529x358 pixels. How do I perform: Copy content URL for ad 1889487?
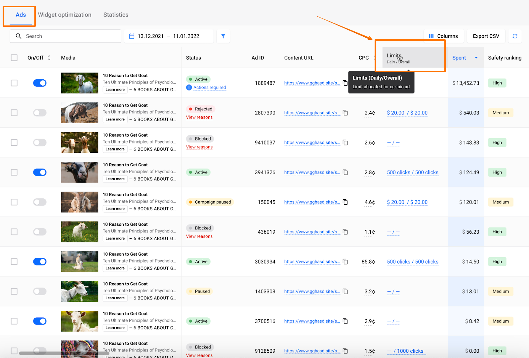[x=345, y=83]
